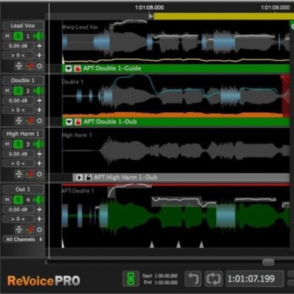Toggle solo on Double 1 track
Image resolution: width=294 pixels, height=294 pixels.
pyautogui.click(x=18, y=91)
